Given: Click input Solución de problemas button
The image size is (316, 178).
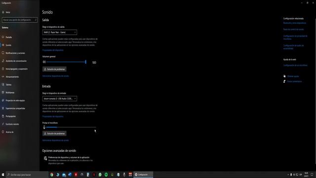Looking at the screenshot, I should 54,133.
